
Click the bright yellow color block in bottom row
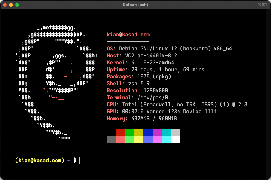click(x=139, y=139)
